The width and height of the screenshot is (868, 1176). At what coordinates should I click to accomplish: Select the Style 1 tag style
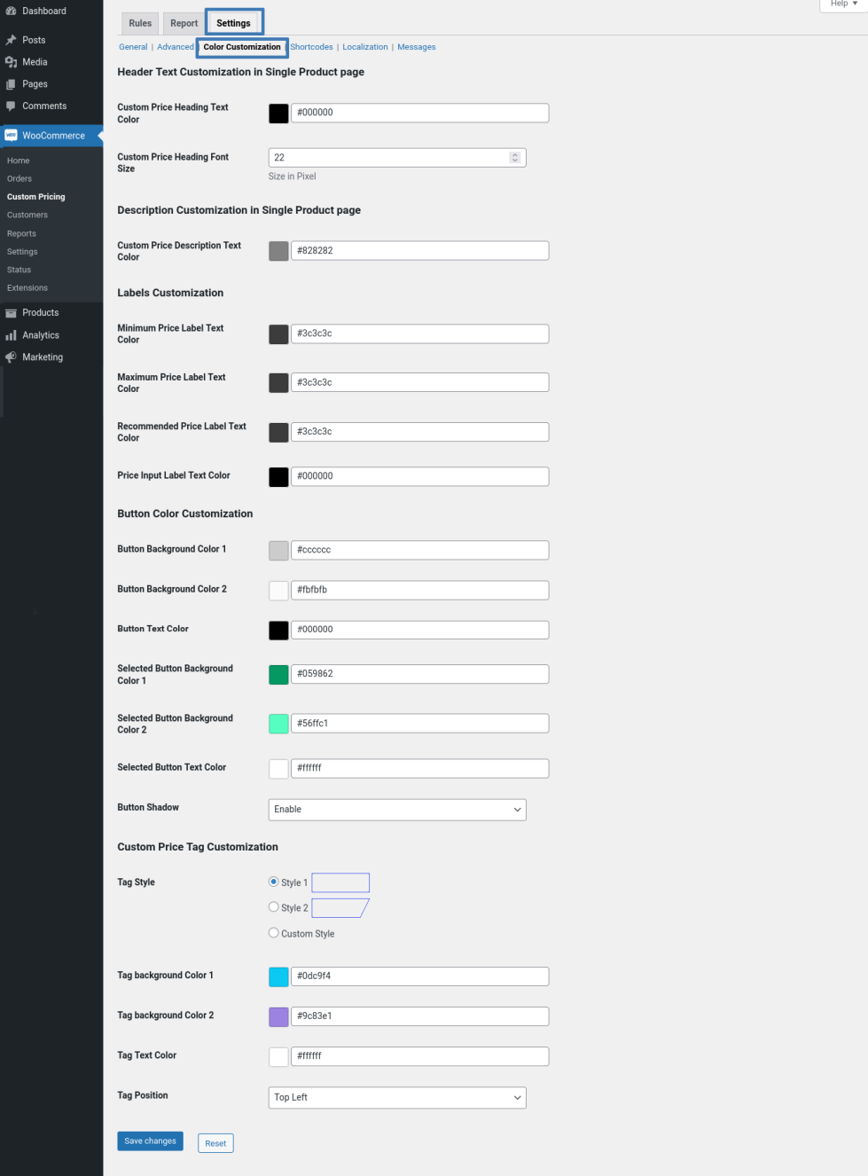click(274, 882)
